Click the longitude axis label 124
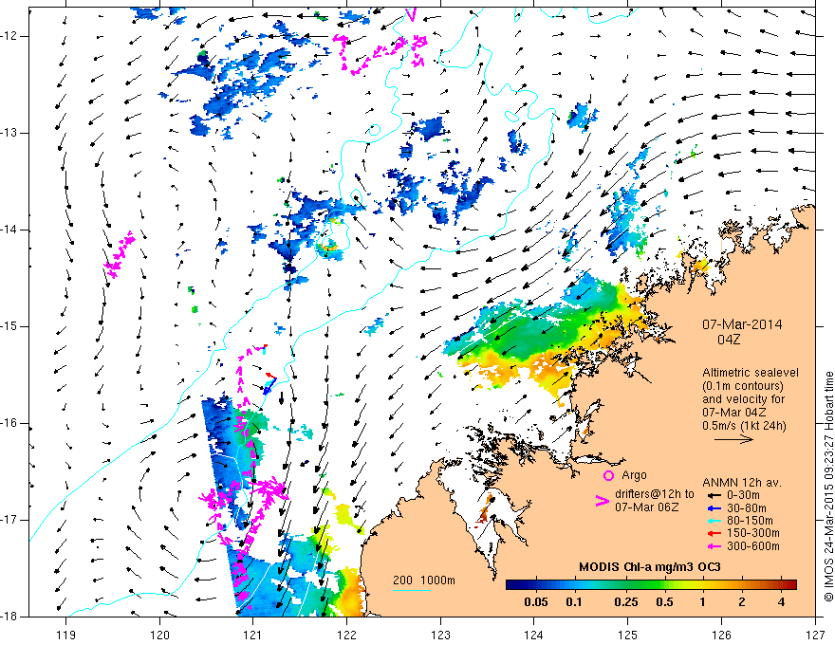 point(534,635)
